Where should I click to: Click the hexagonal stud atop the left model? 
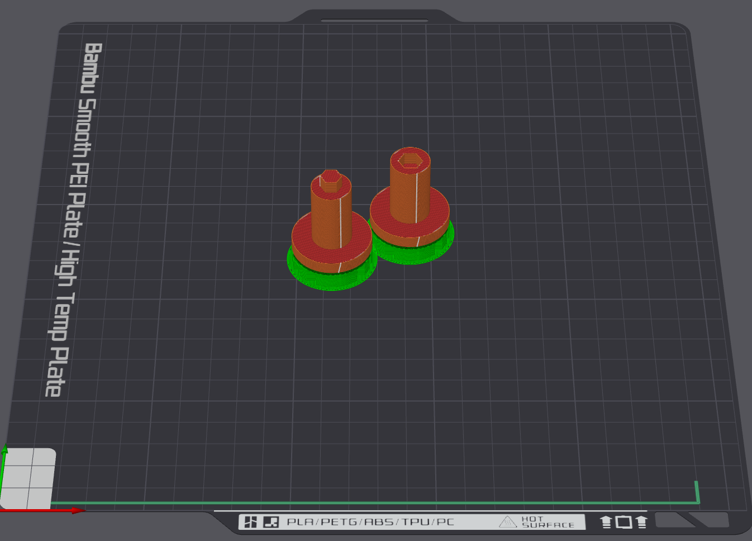click(331, 179)
